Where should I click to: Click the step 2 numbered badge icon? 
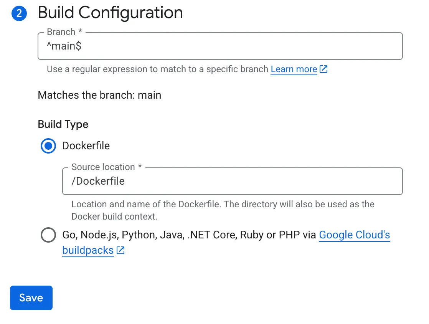[19, 13]
